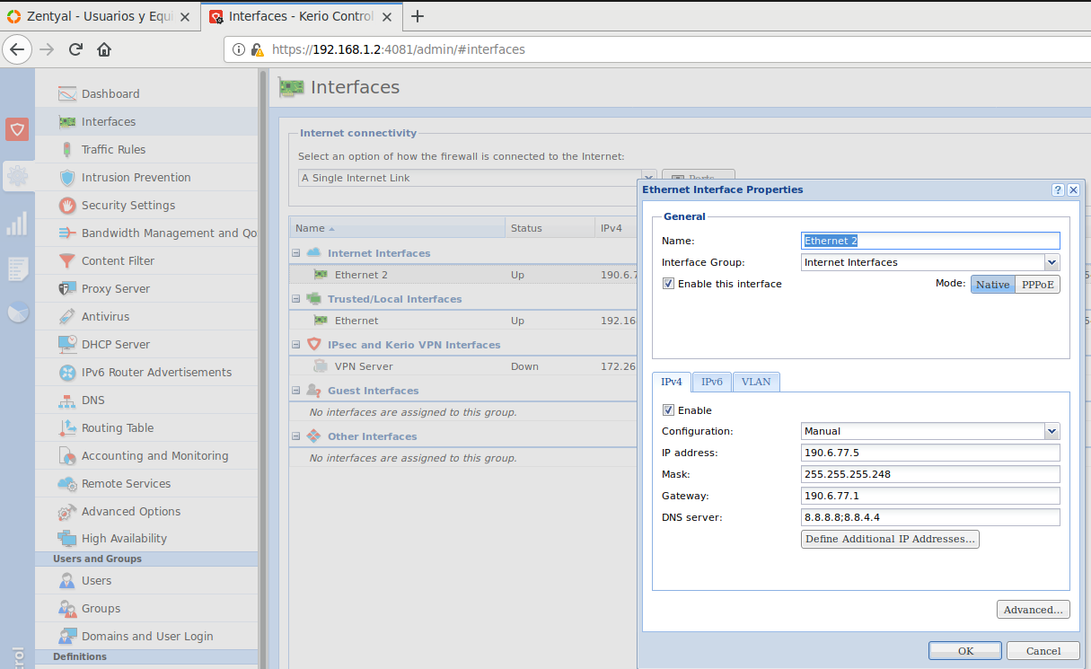Open the Advanced... settings button

[x=1034, y=610]
